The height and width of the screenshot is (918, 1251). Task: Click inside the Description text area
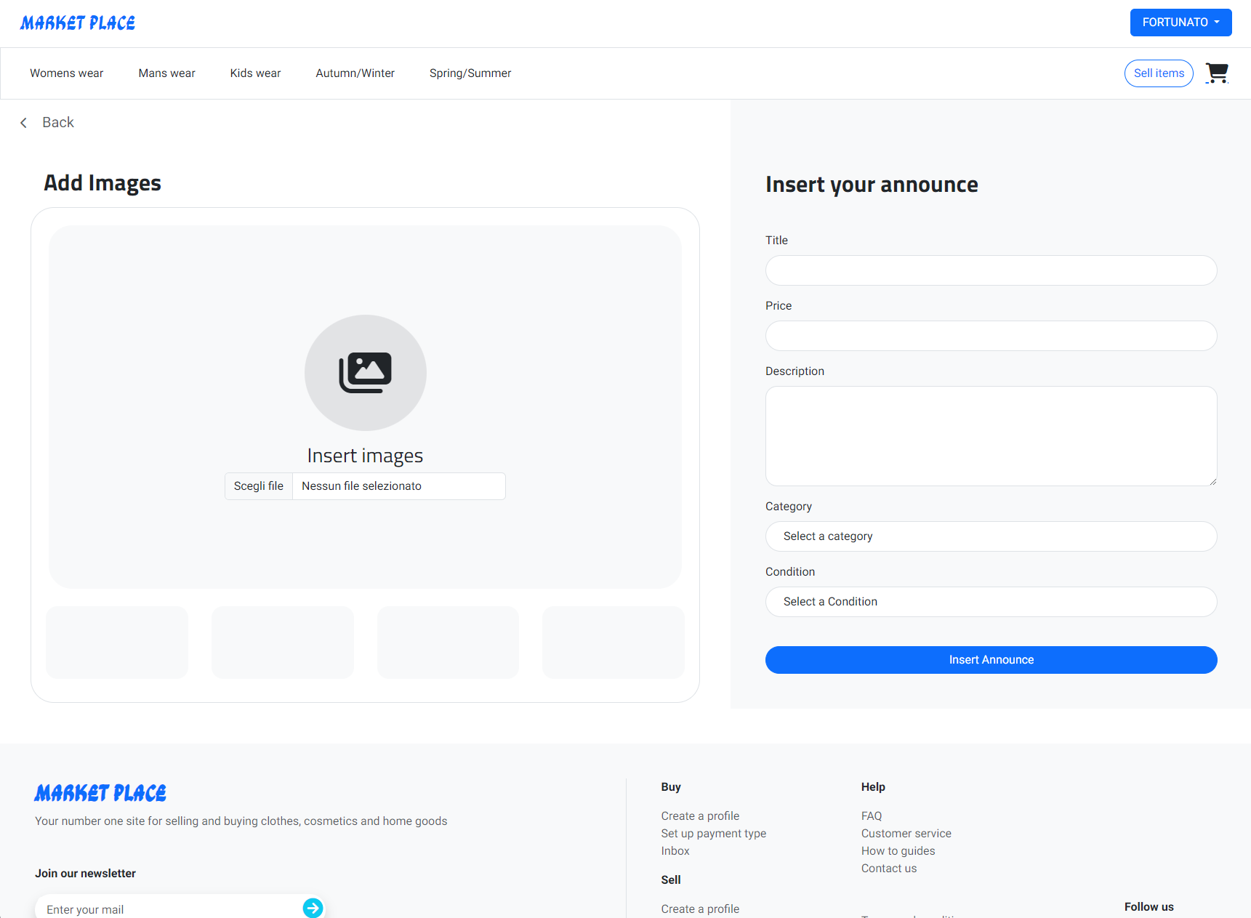tap(990, 436)
